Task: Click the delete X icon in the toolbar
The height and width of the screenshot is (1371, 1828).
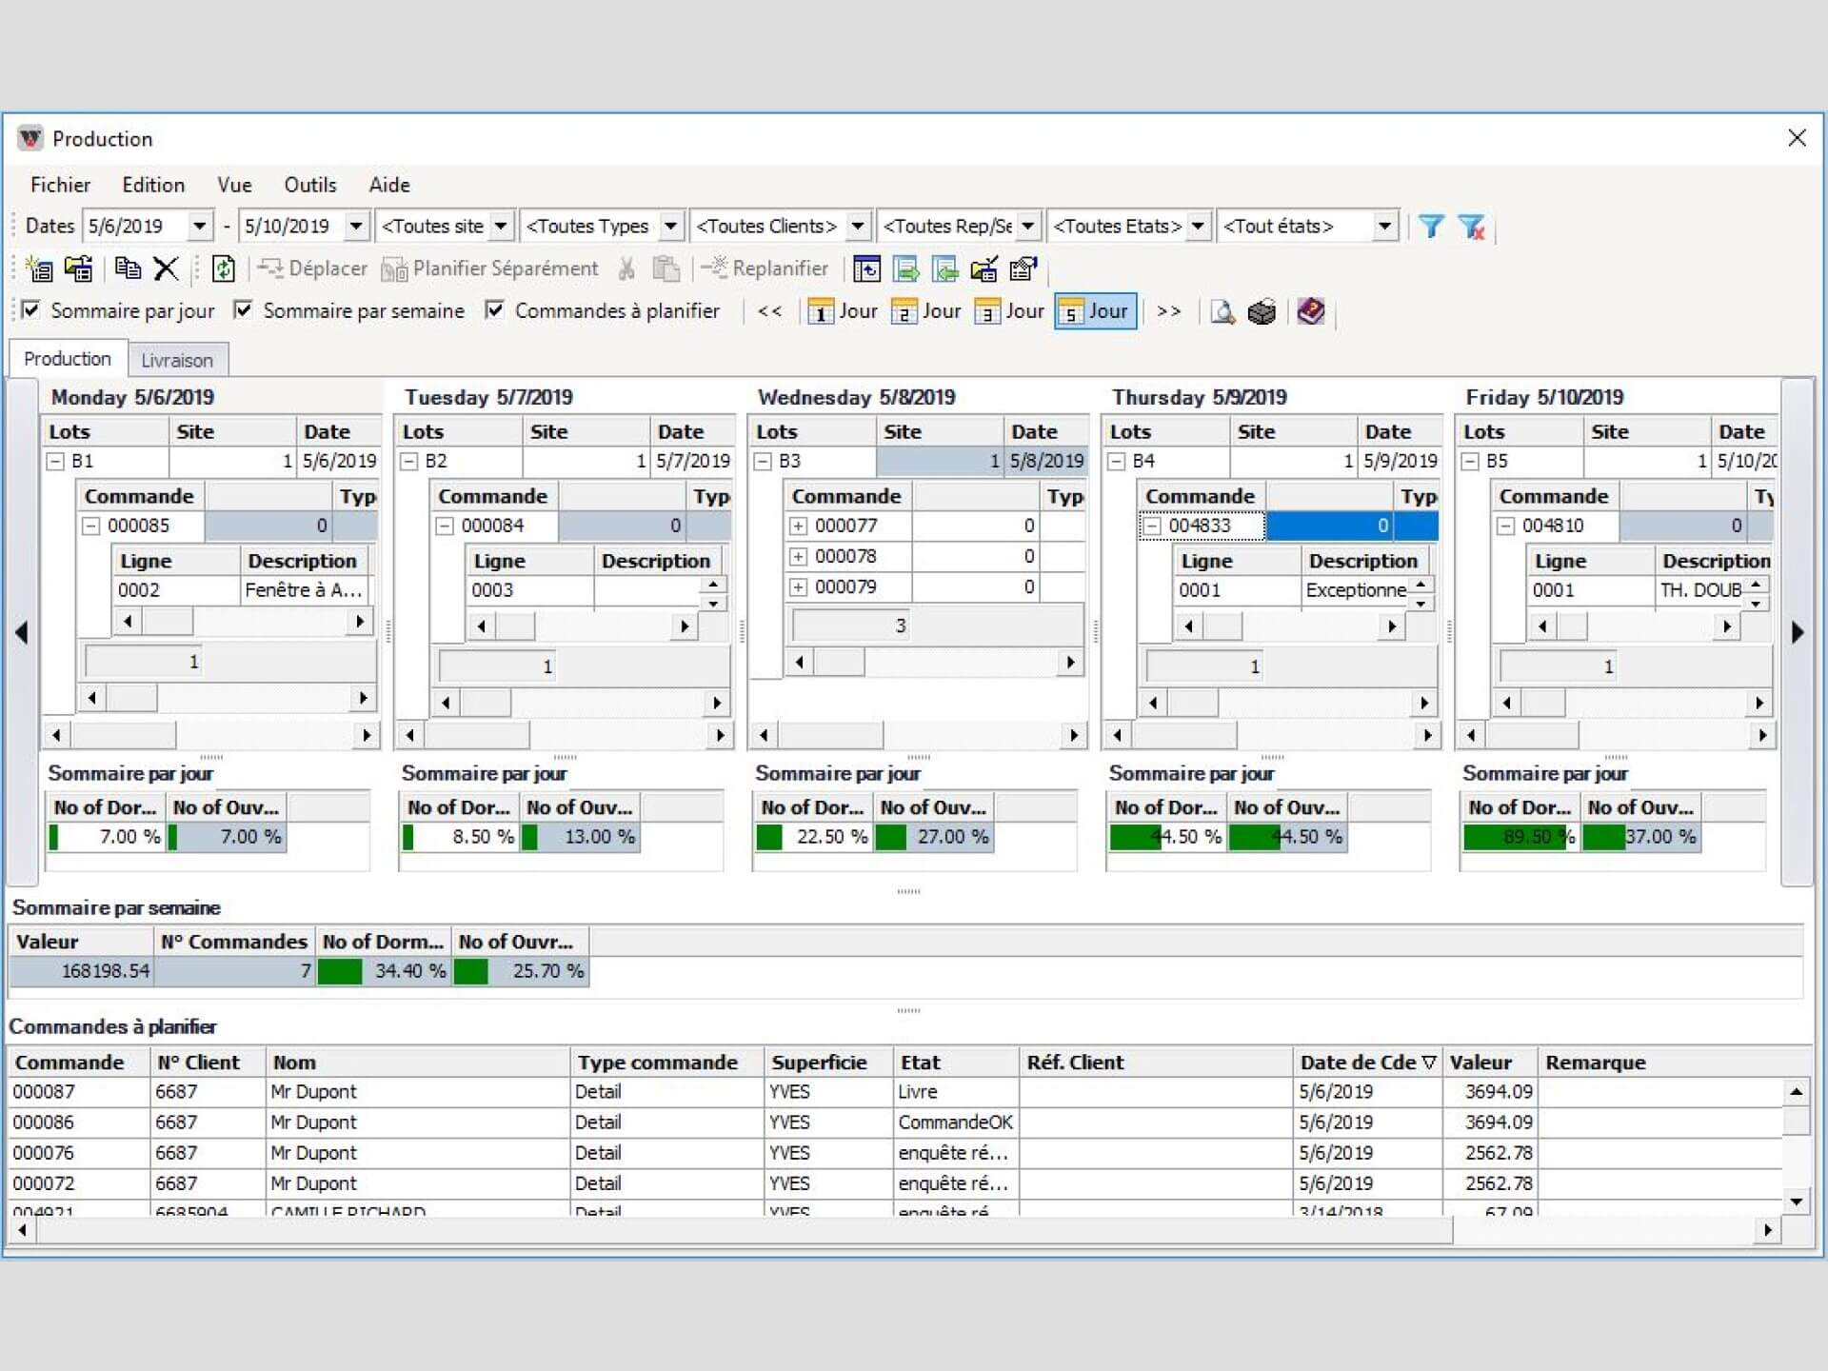Action: tap(167, 269)
